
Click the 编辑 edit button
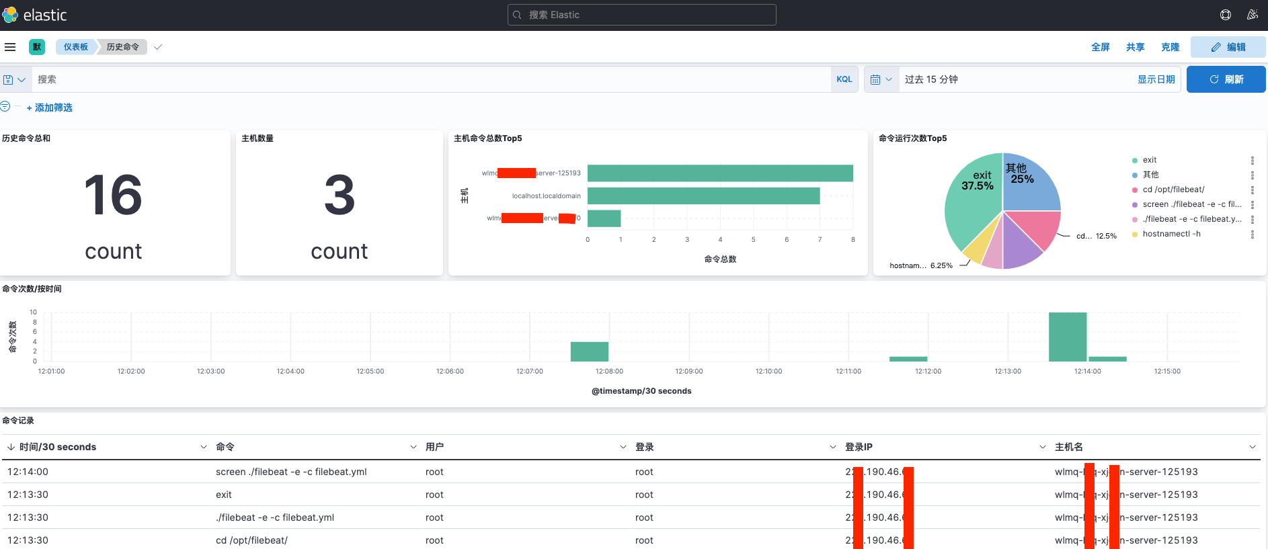tap(1228, 47)
